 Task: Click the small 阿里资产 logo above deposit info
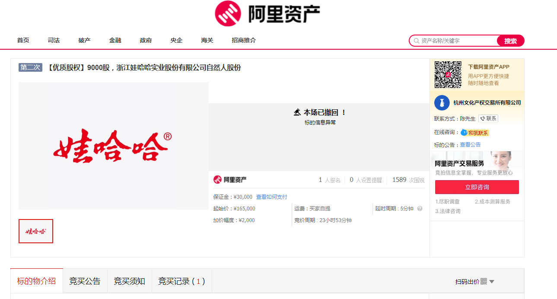tap(230, 180)
